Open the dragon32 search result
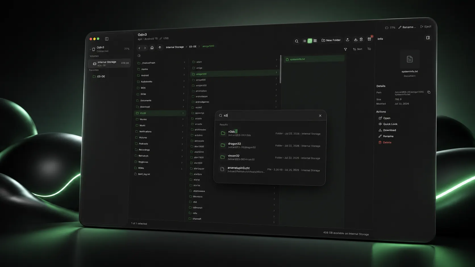This screenshot has height=267, width=475. 270,145
